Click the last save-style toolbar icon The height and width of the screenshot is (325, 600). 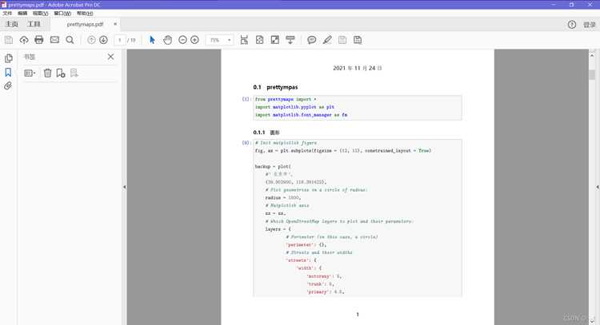358,40
